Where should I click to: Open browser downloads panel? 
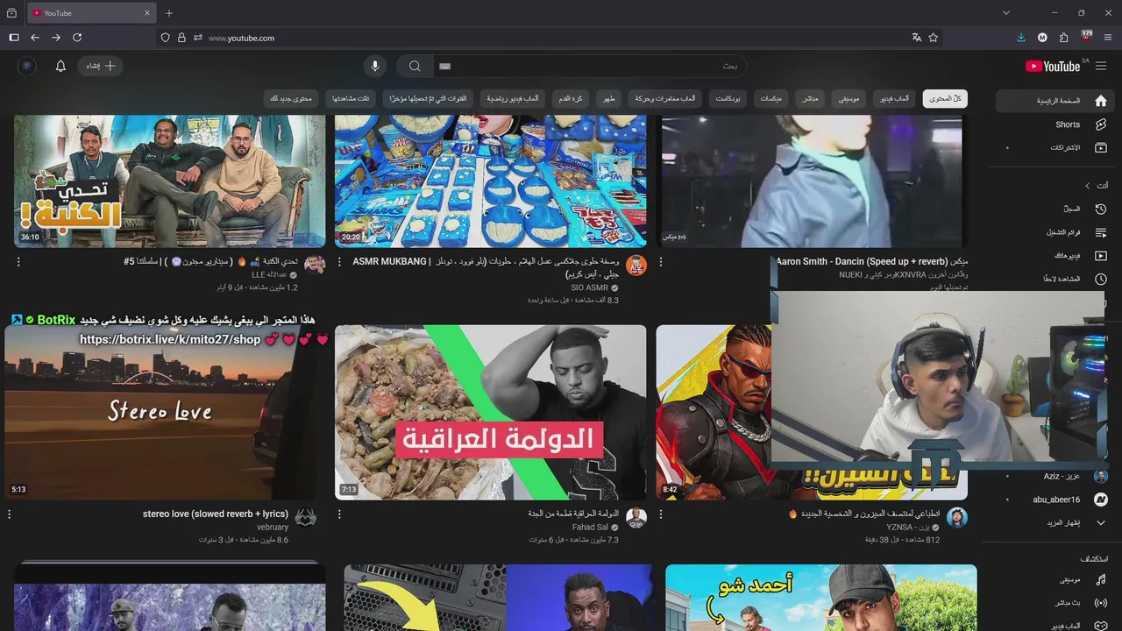[x=1021, y=38]
